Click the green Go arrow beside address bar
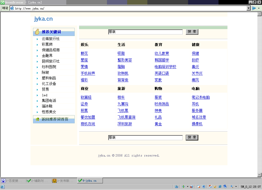This screenshot has height=190, width=262. pyautogui.click(x=254, y=8)
